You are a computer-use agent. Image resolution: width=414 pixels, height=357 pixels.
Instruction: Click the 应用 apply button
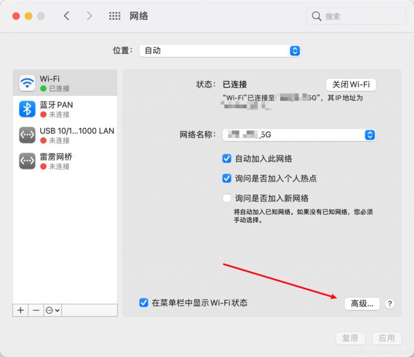387,338
